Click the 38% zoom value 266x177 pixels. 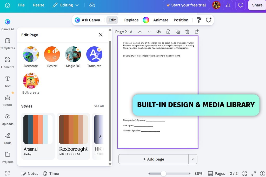click(x=198, y=174)
